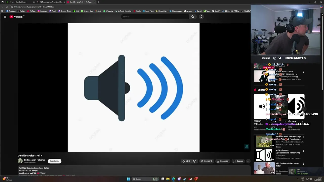This screenshot has width=324, height=182.
Task: Open the Amazon bookmark
Action: (x=188, y=11)
